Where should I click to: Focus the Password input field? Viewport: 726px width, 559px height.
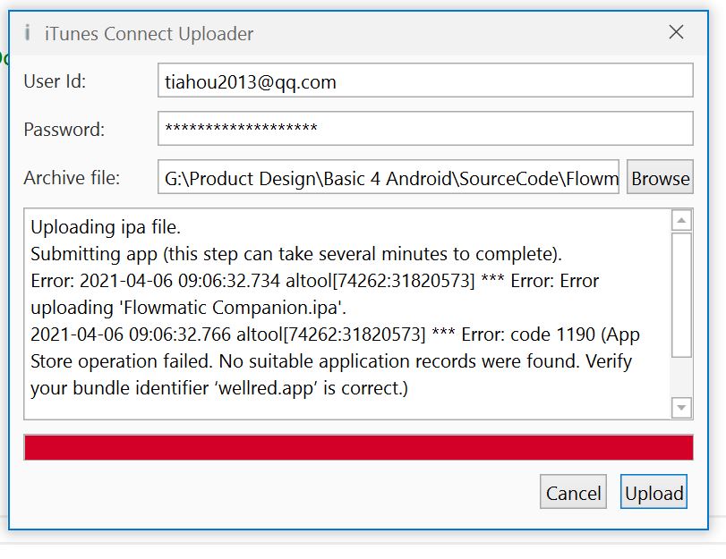[x=425, y=128]
